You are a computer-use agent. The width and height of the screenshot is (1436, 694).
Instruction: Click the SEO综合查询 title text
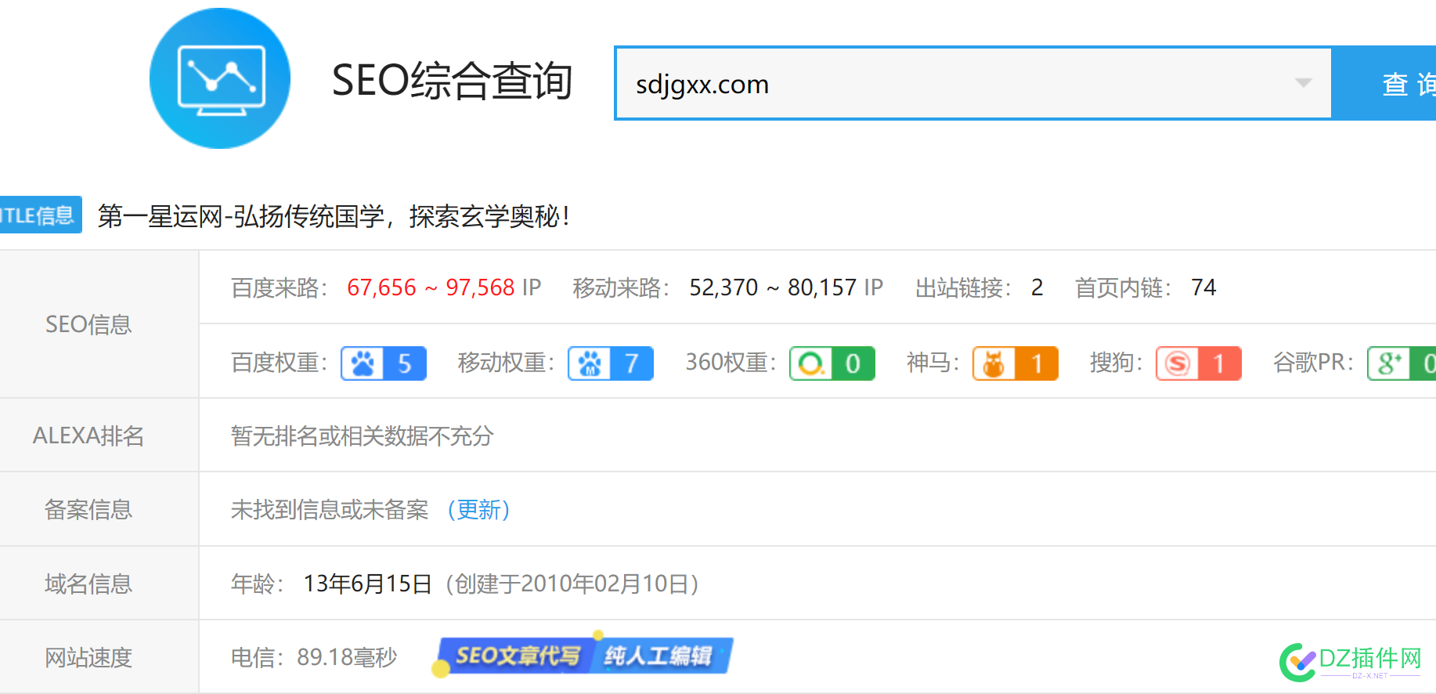[x=453, y=80]
